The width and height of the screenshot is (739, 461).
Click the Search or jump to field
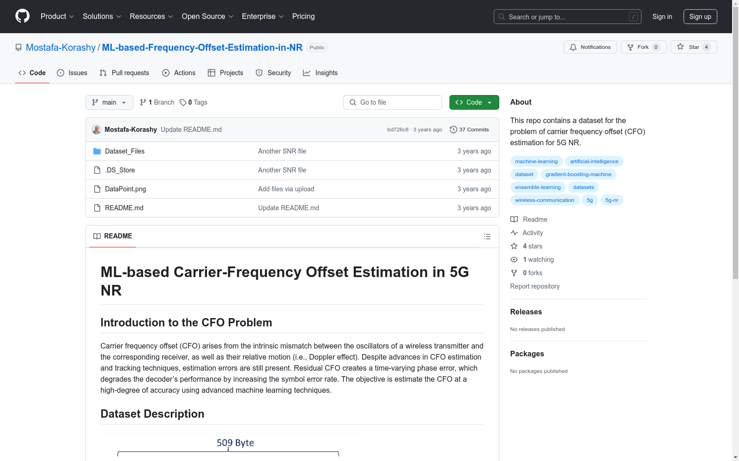[568, 17]
